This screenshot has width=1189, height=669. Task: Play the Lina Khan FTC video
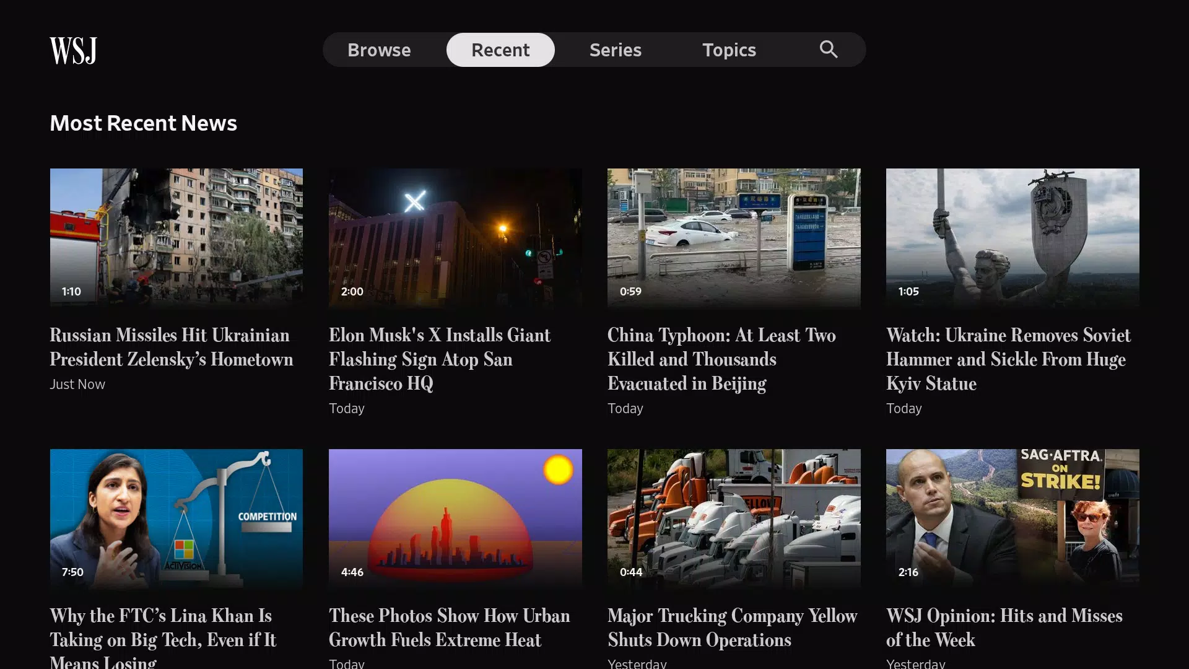(176, 518)
